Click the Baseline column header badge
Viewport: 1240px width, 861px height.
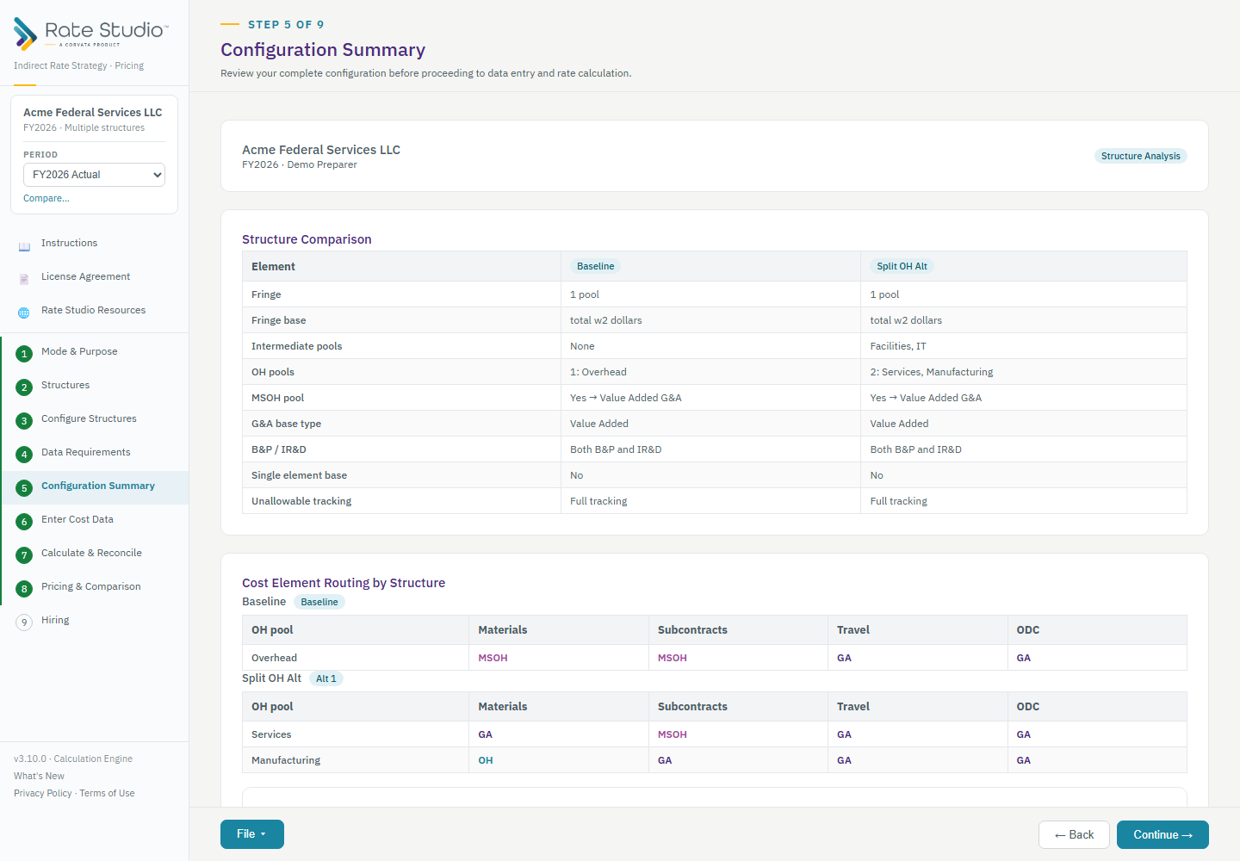596,266
